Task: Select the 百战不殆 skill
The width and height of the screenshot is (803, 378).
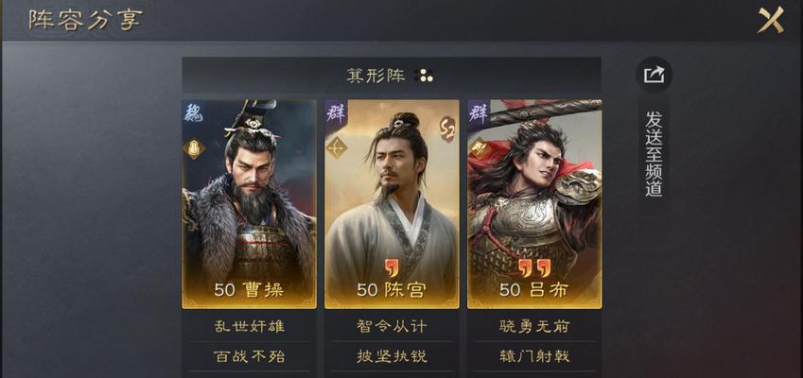Action: [x=249, y=356]
